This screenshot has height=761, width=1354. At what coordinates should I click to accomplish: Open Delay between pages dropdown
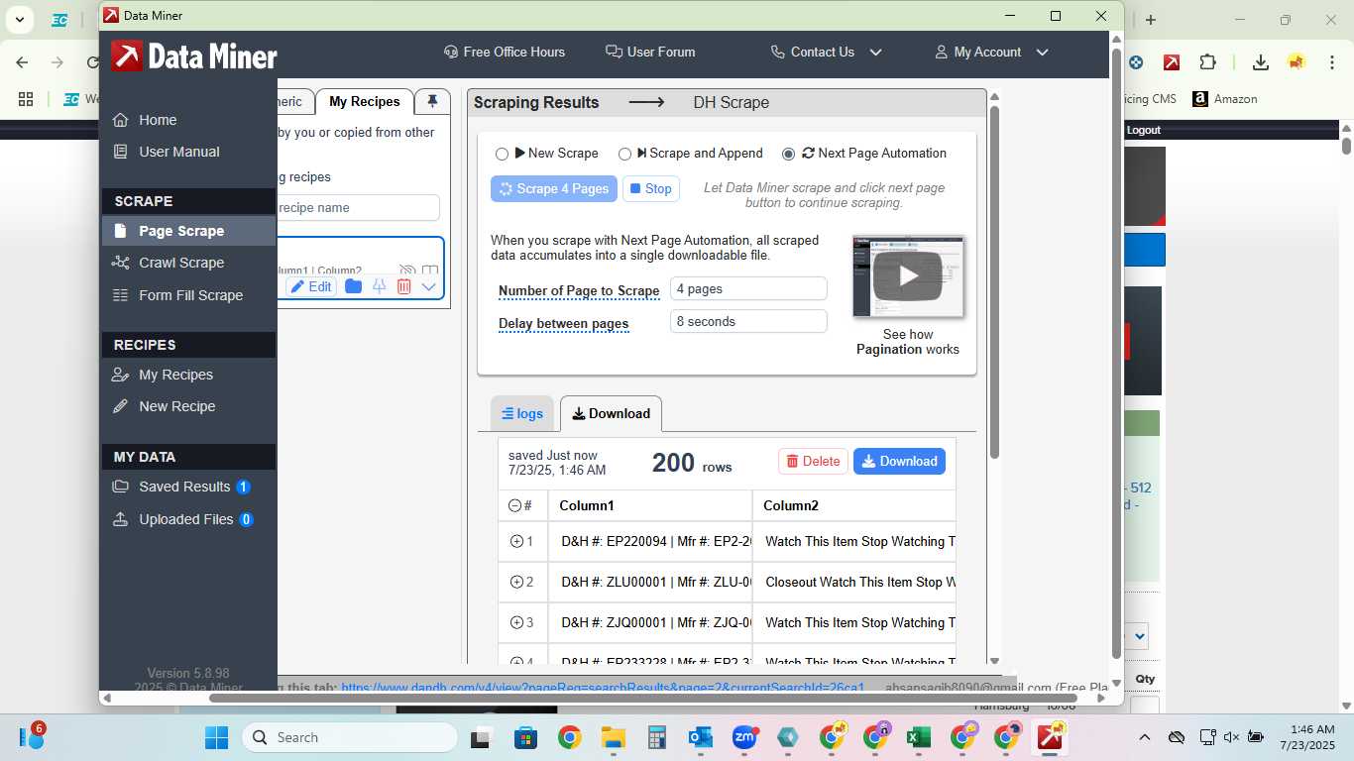[748, 321]
